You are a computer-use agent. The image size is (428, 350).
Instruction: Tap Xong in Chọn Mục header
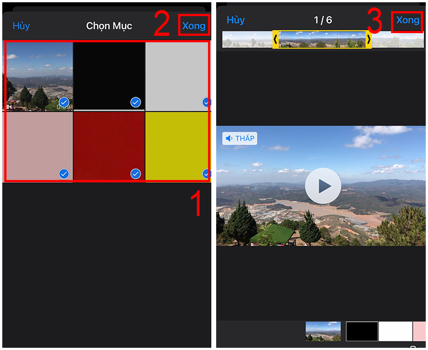[x=194, y=26]
